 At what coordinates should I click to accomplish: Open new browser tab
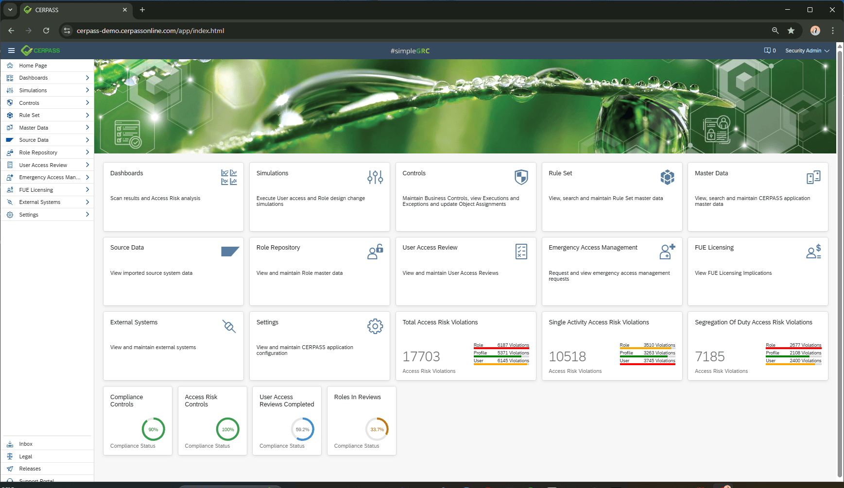tap(142, 10)
